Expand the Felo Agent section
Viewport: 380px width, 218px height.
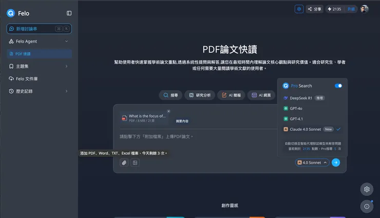click(x=39, y=42)
